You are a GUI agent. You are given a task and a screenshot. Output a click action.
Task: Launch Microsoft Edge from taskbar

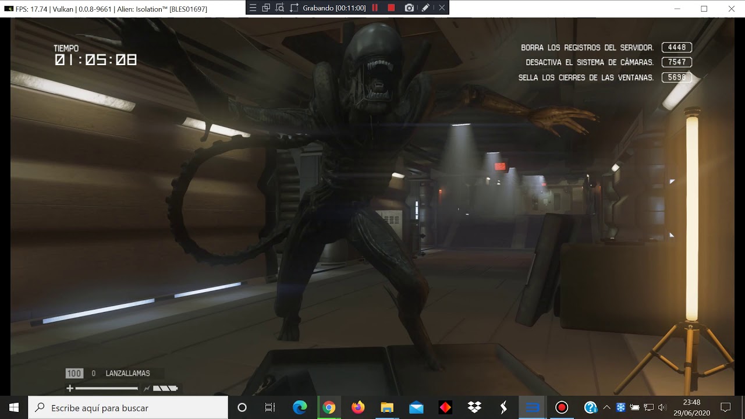point(300,407)
